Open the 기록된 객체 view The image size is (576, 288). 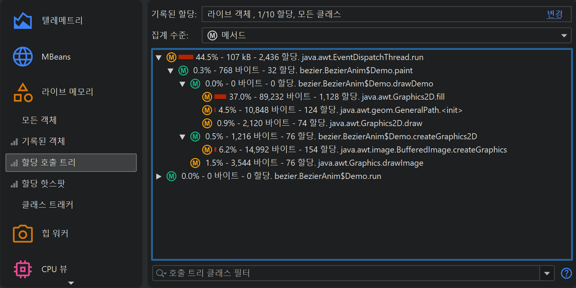coord(43,142)
